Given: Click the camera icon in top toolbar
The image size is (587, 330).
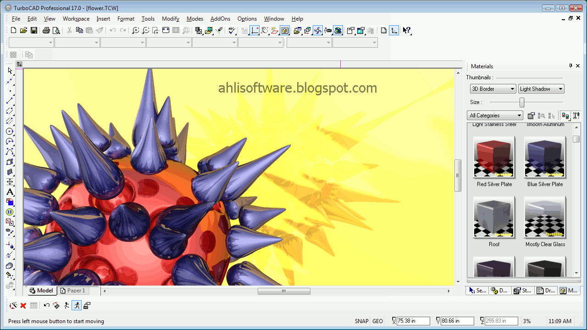Looking at the screenshot, I should [x=328, y=31].
